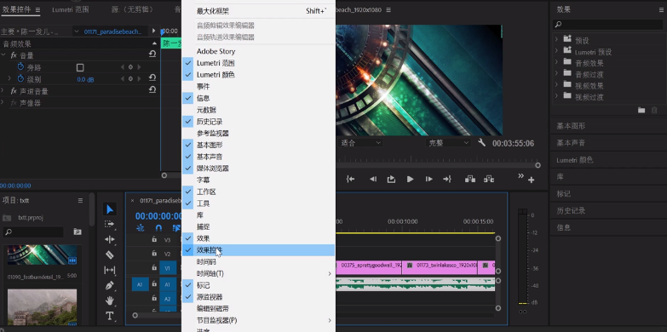This screenshot has height=332, width=667.
Task: Toggle A2 track targeting
Action: [168, 299]
